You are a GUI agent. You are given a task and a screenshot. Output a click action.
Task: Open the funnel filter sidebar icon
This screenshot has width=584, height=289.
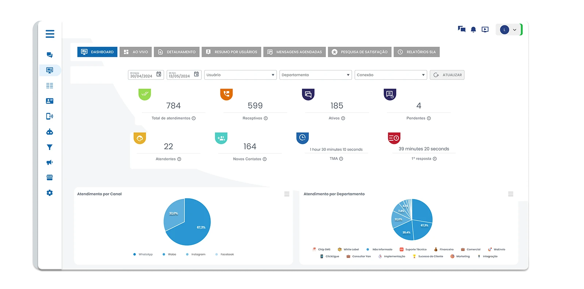click(50, 147)
